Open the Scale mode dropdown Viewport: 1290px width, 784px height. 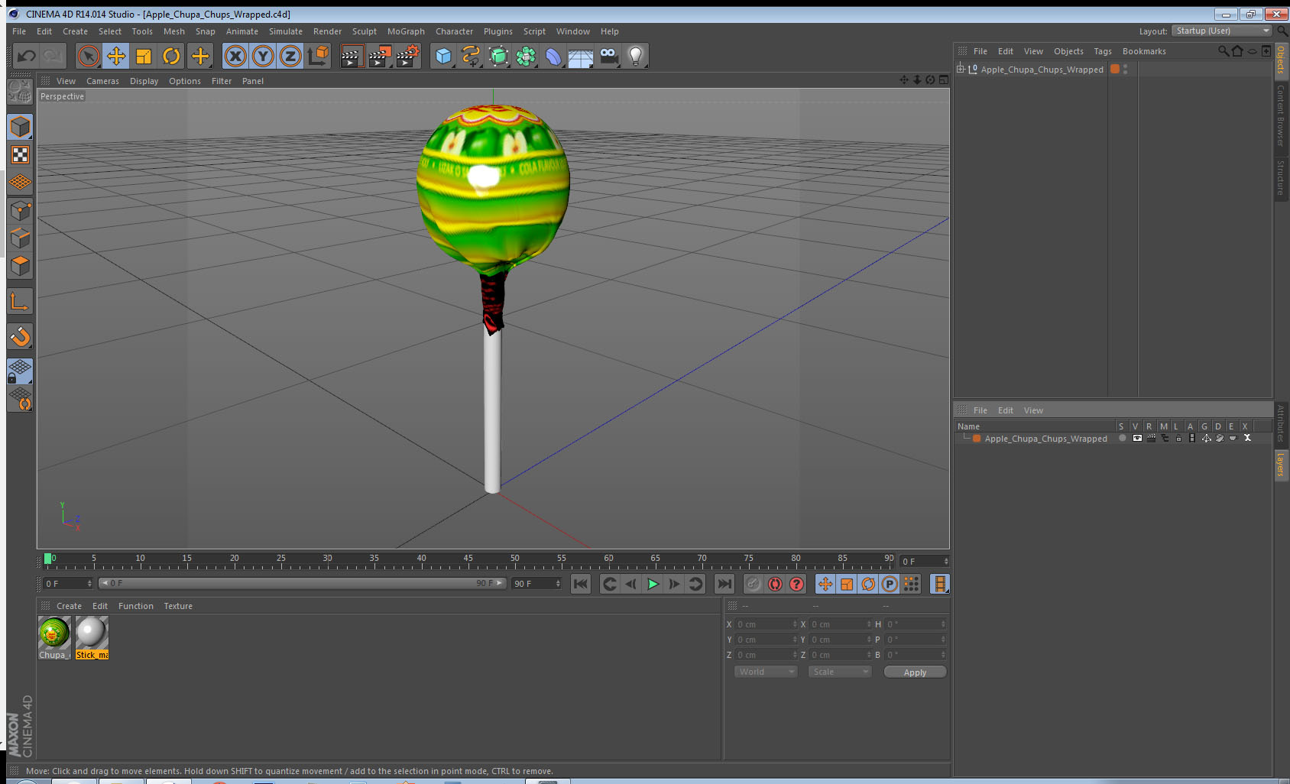[x=840, y=672]
